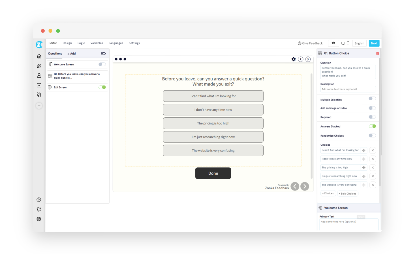
Task: Select Q1 question item in list
Action: click(x=77, y=76)
